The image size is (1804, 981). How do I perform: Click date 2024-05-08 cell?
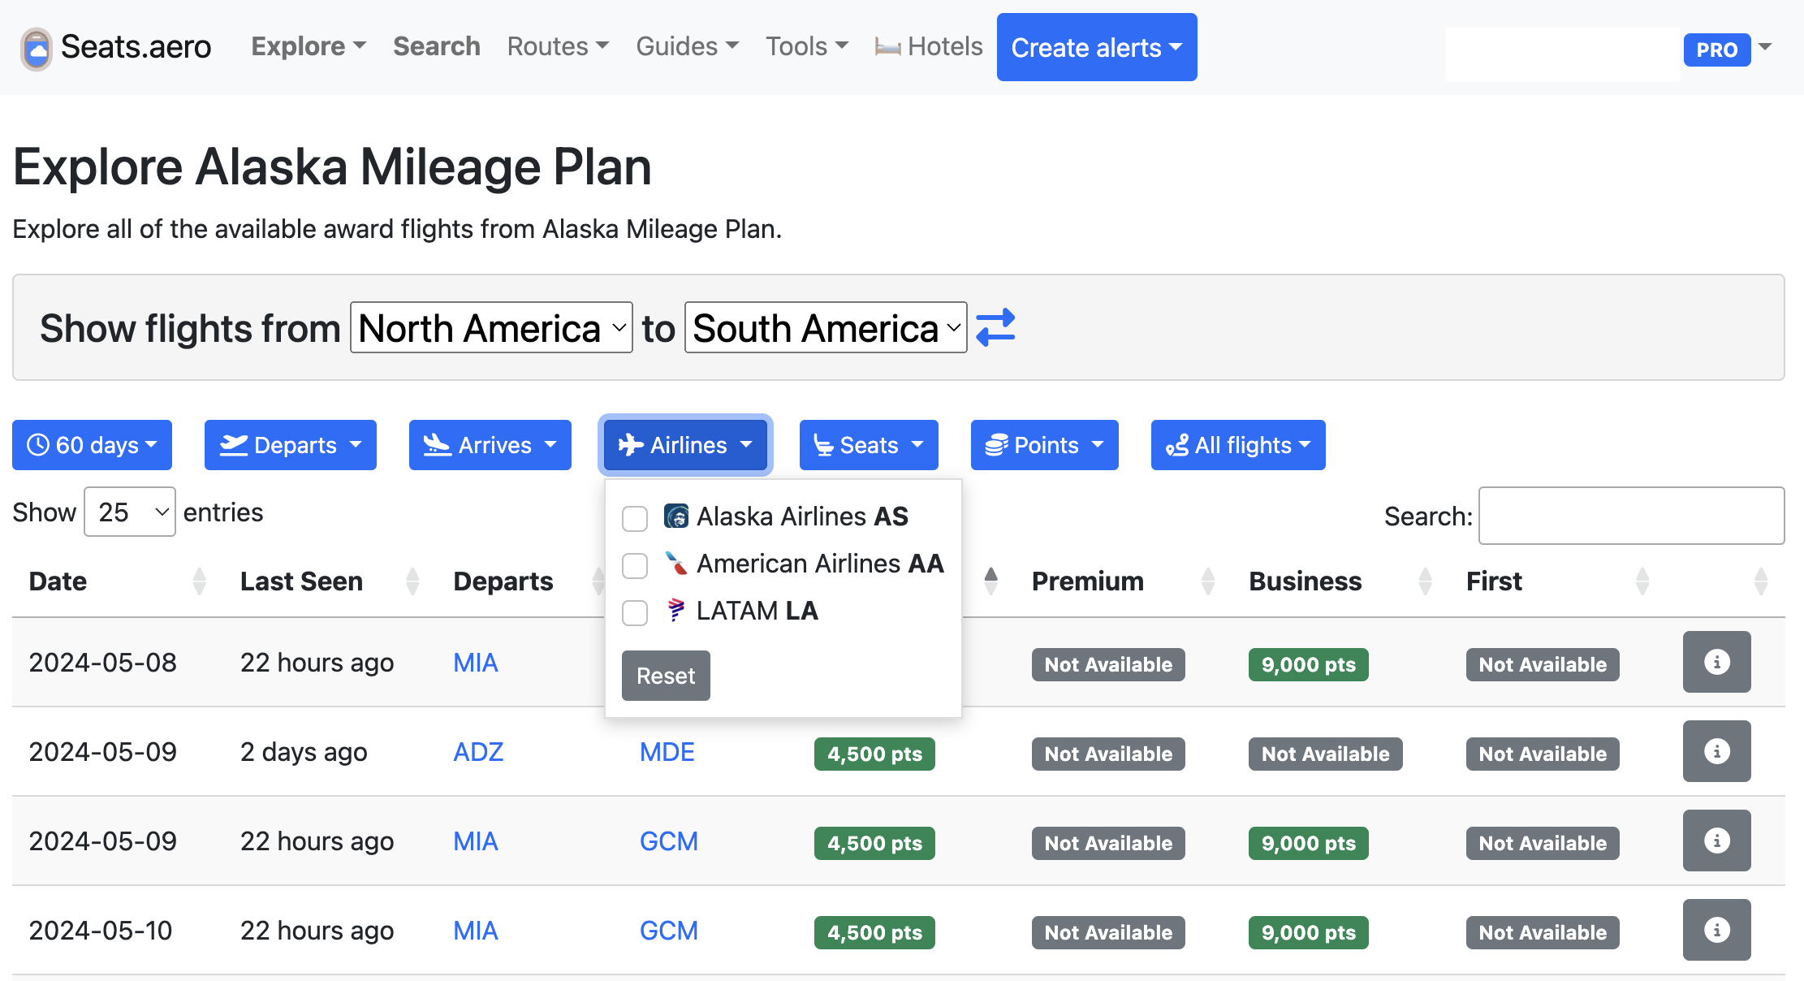(103, 663)
